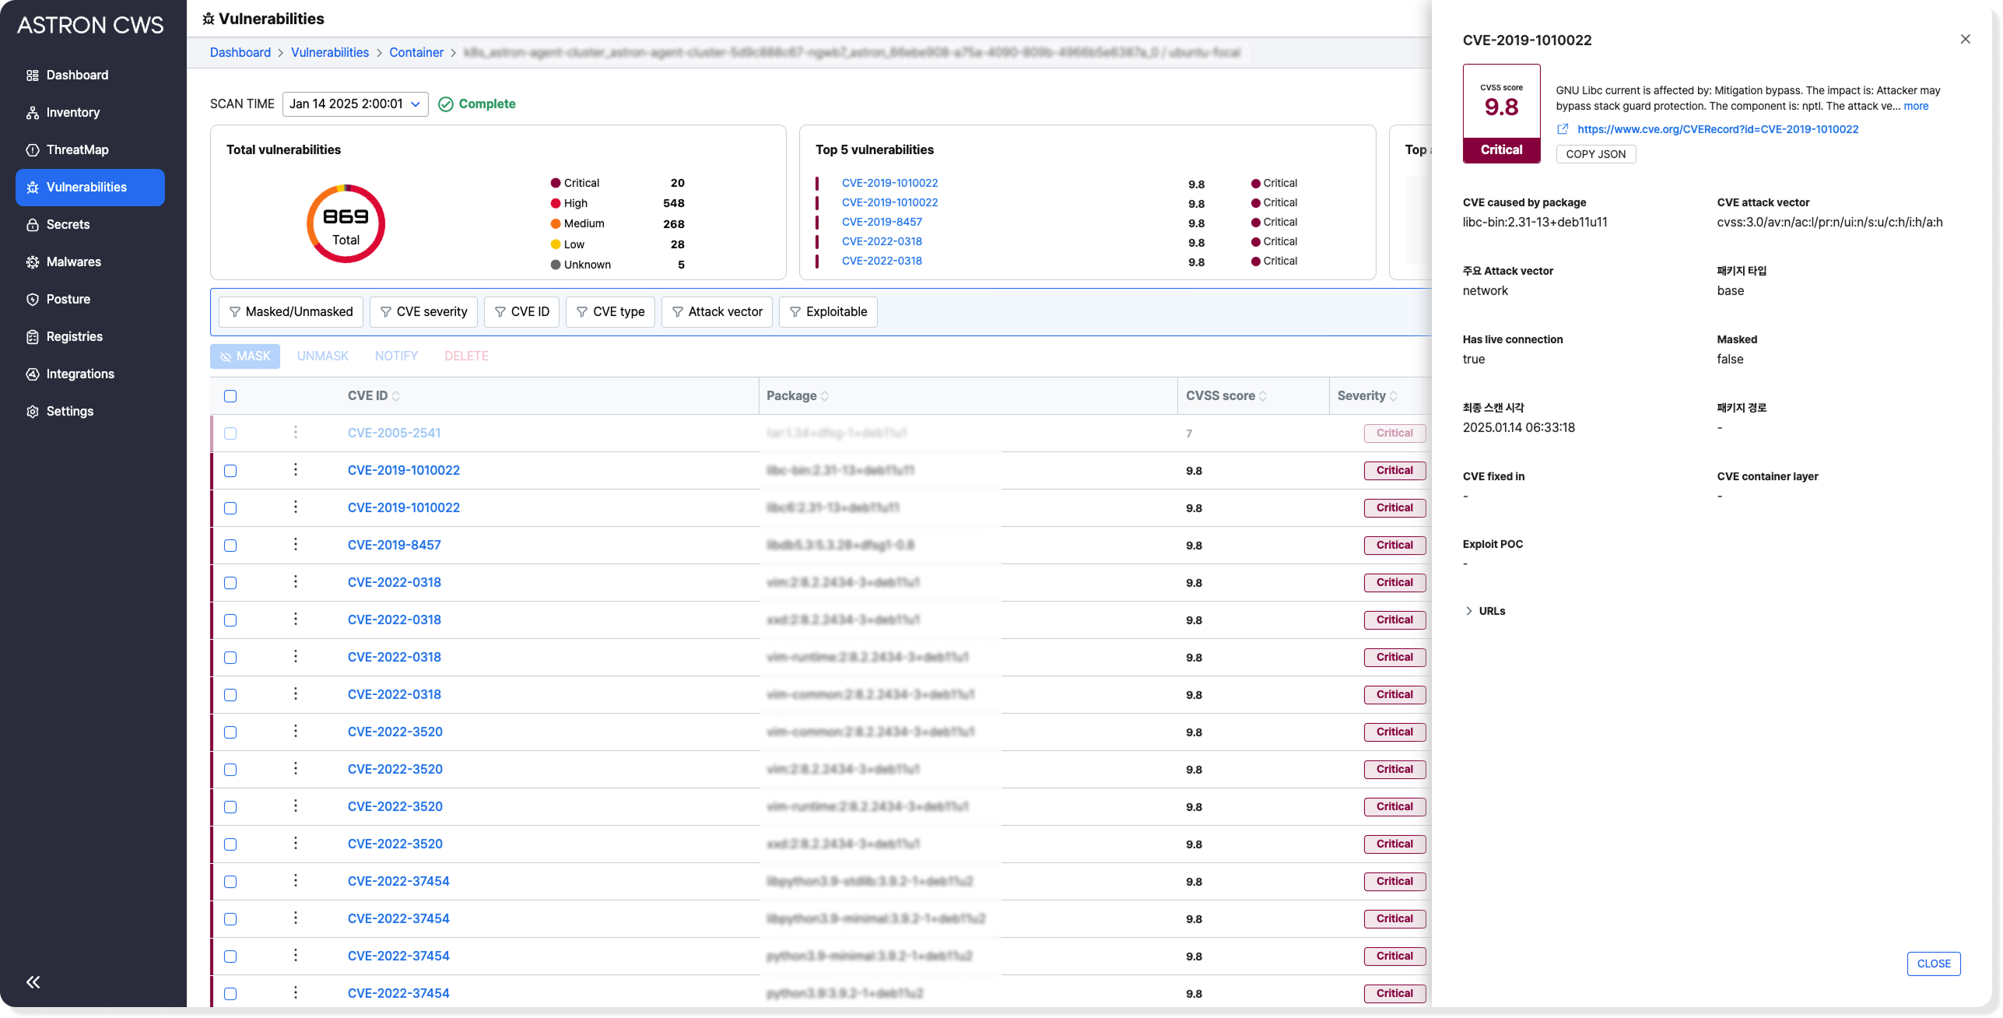Click the NOTIFY button

[396, 356]
